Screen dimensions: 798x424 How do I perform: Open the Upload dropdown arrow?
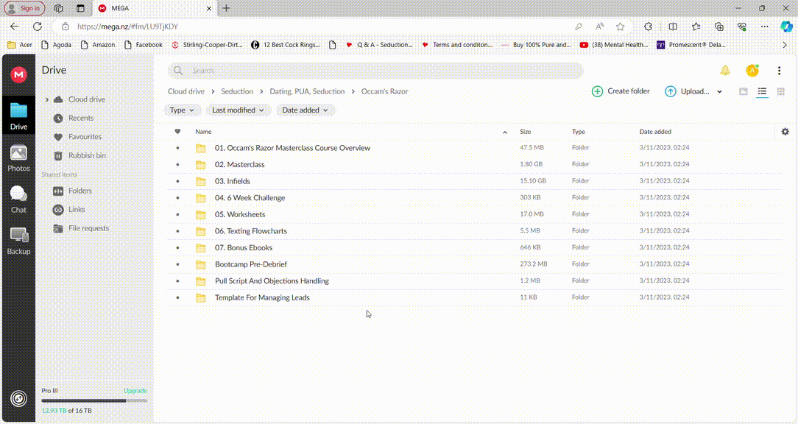(x=720, y=91)
